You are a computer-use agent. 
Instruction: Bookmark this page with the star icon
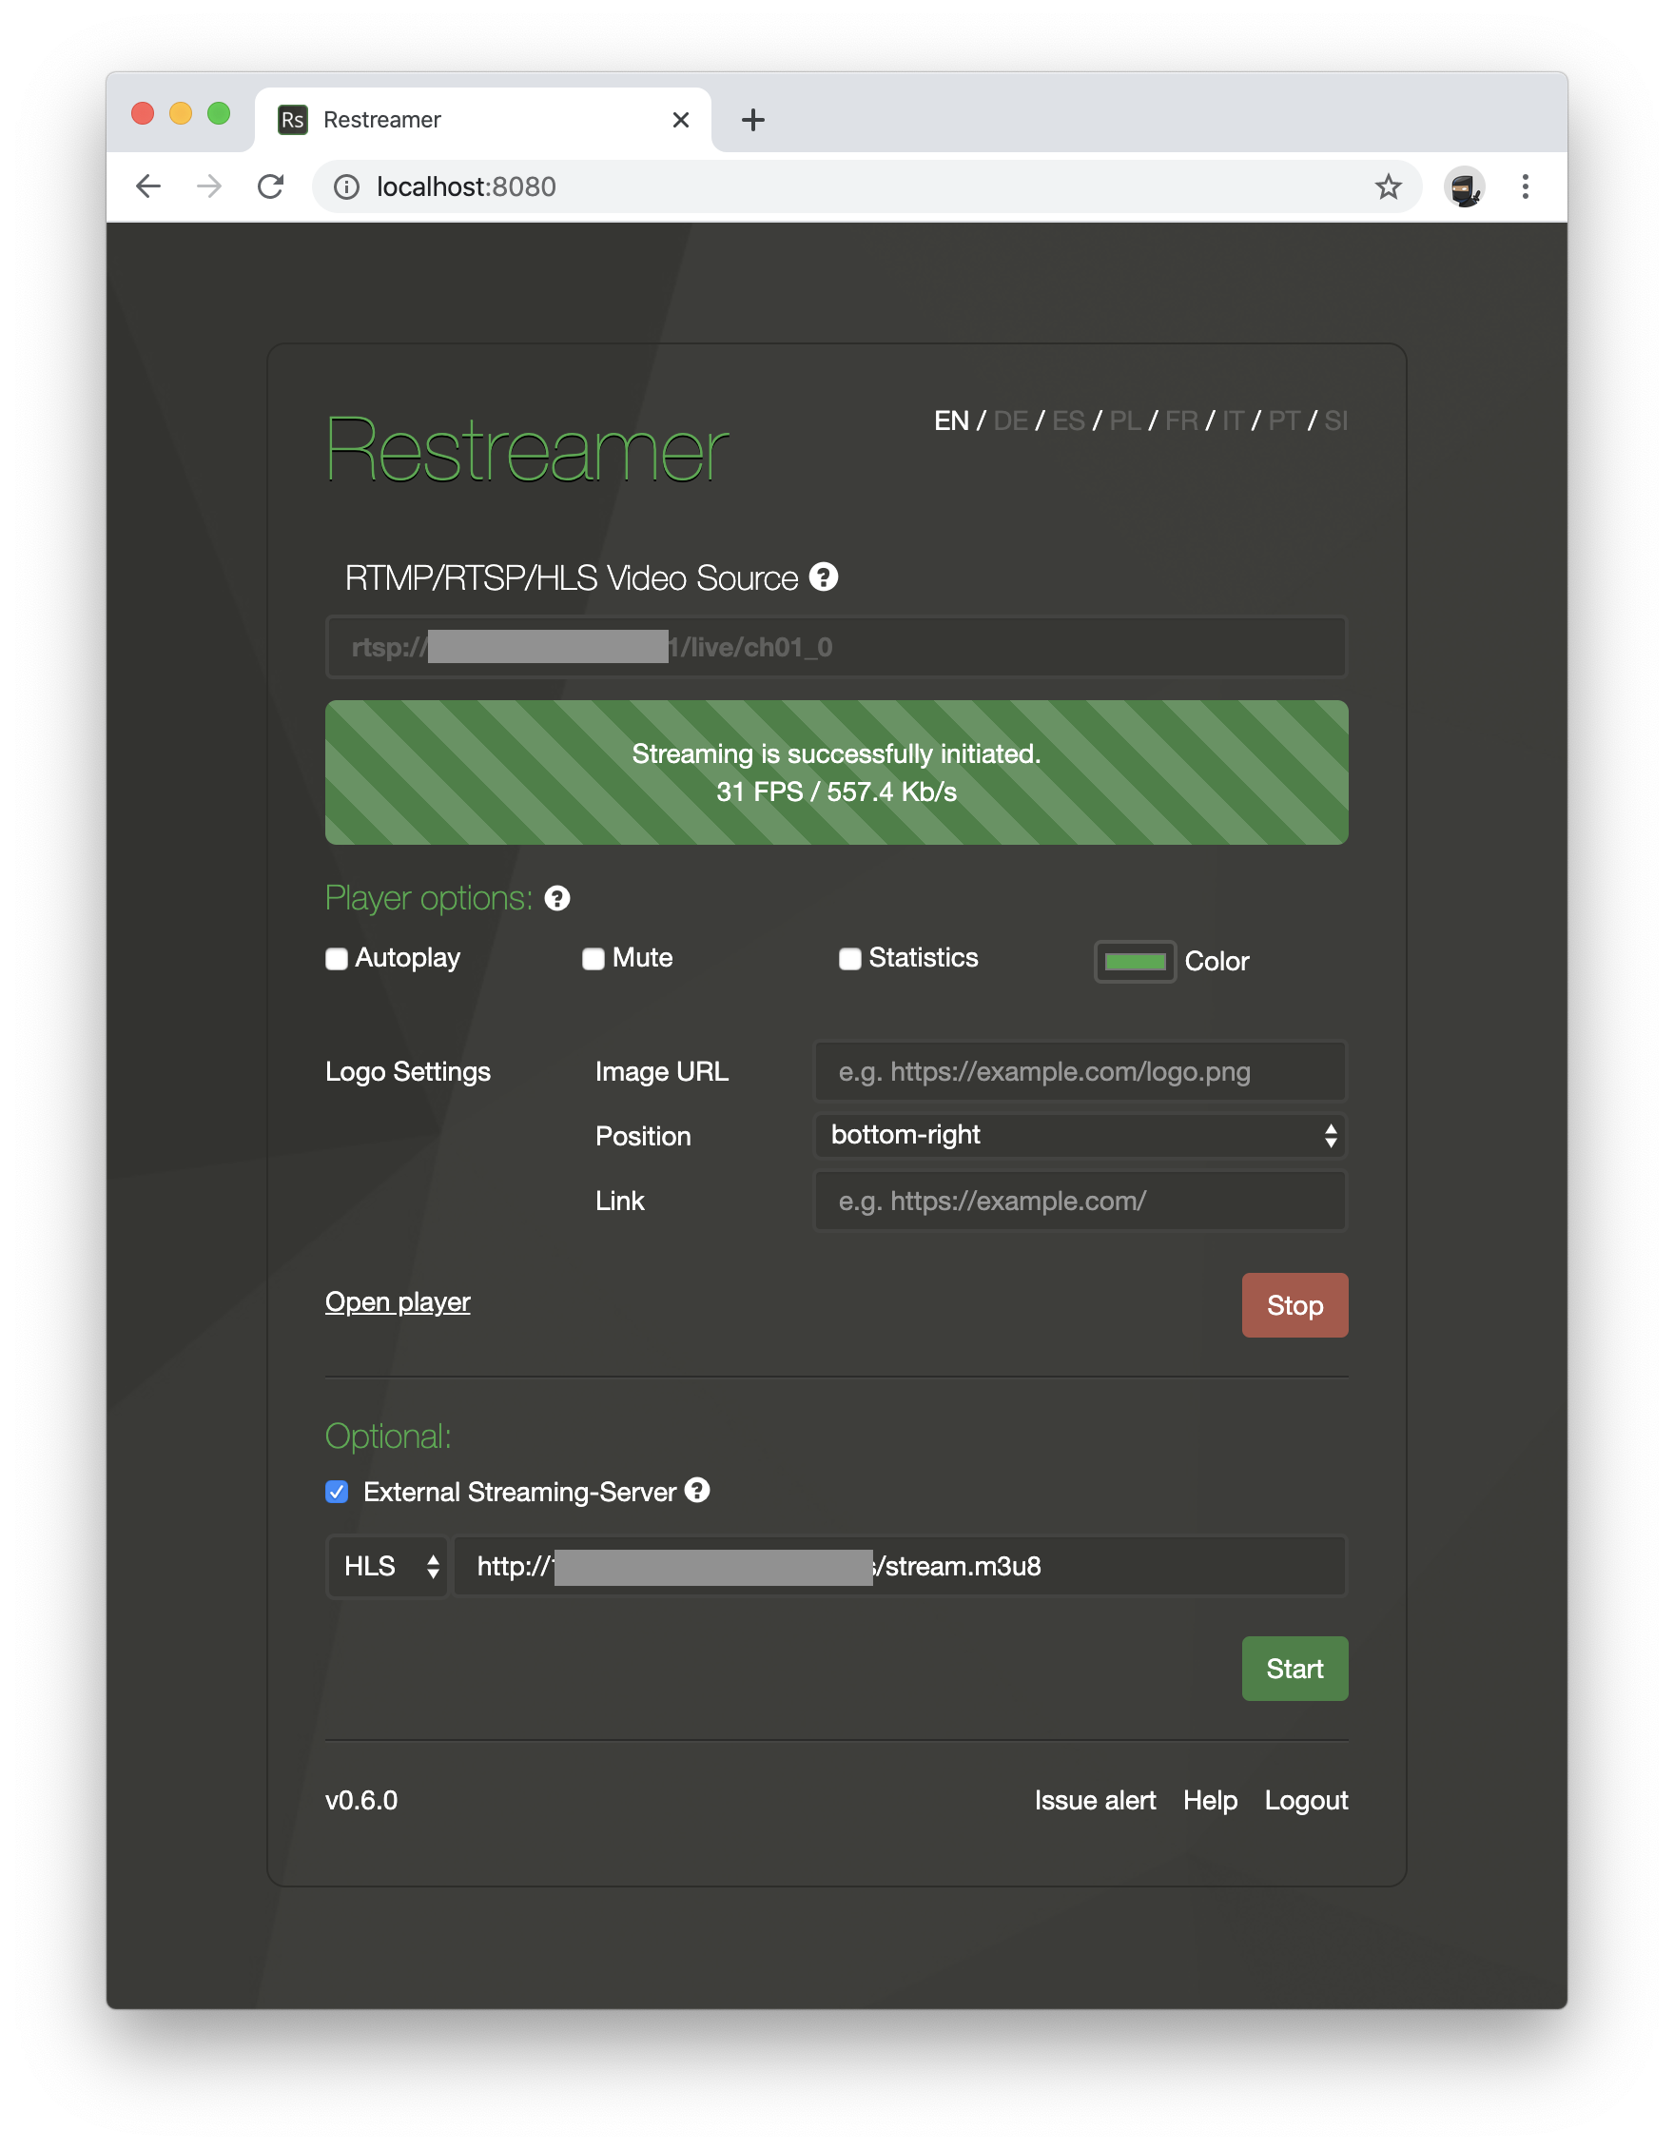[x=1388, y=186]
